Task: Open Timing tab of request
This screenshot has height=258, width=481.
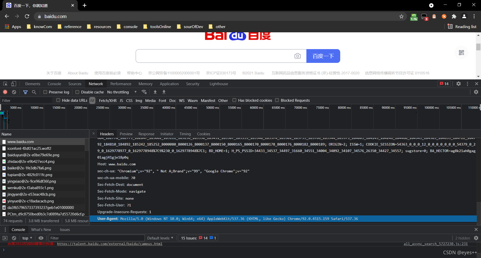Action: [185, 134]
